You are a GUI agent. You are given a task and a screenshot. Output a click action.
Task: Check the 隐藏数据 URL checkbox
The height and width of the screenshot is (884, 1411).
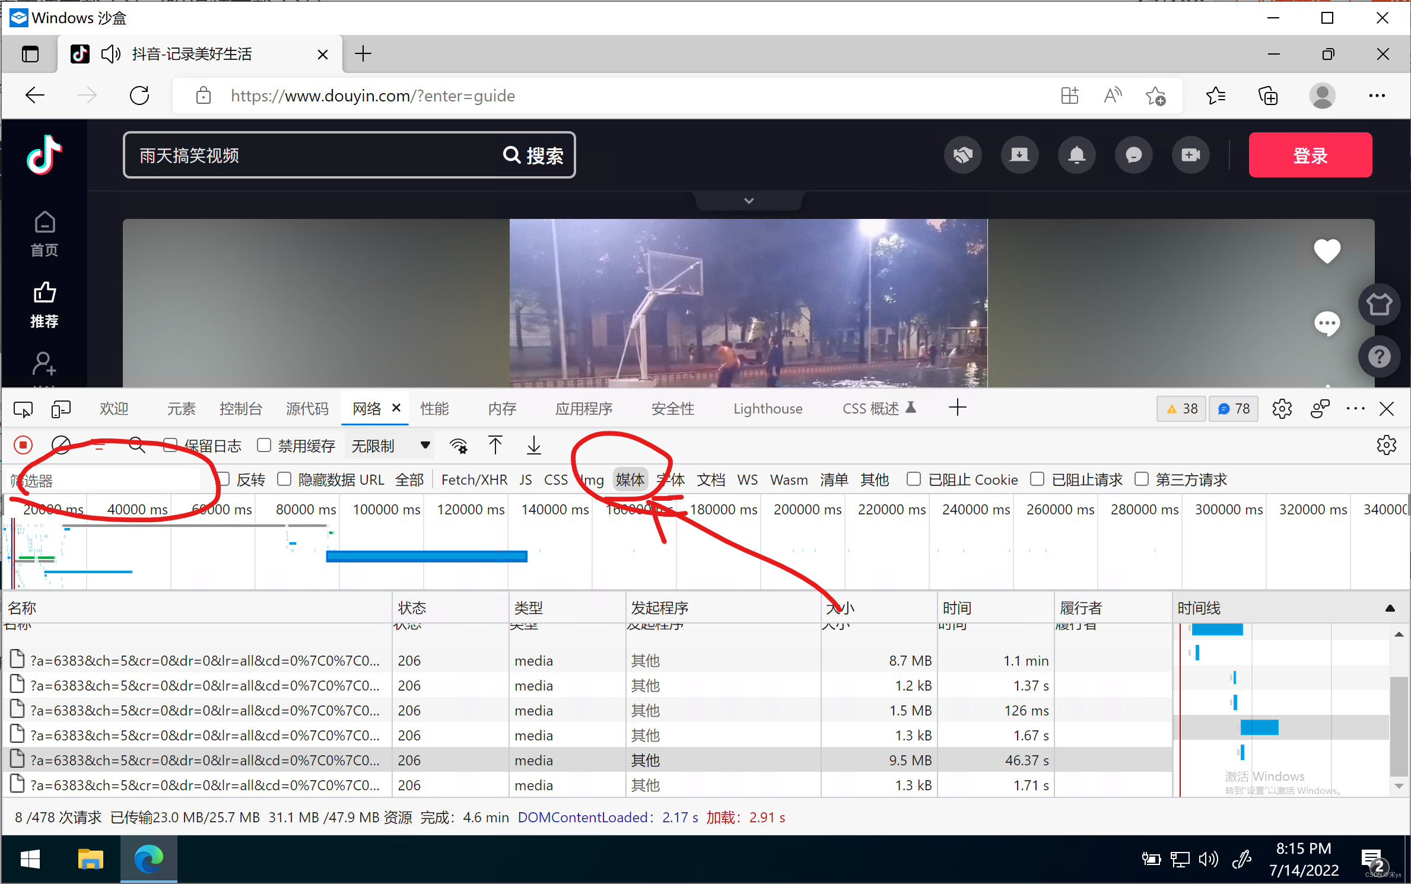coord(285,479)
